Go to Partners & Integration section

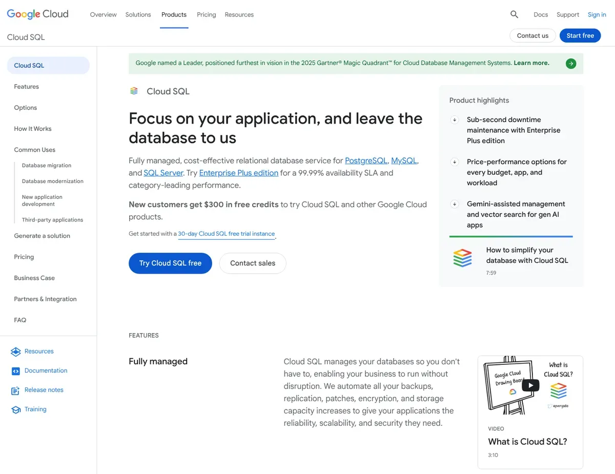[45, 299]
